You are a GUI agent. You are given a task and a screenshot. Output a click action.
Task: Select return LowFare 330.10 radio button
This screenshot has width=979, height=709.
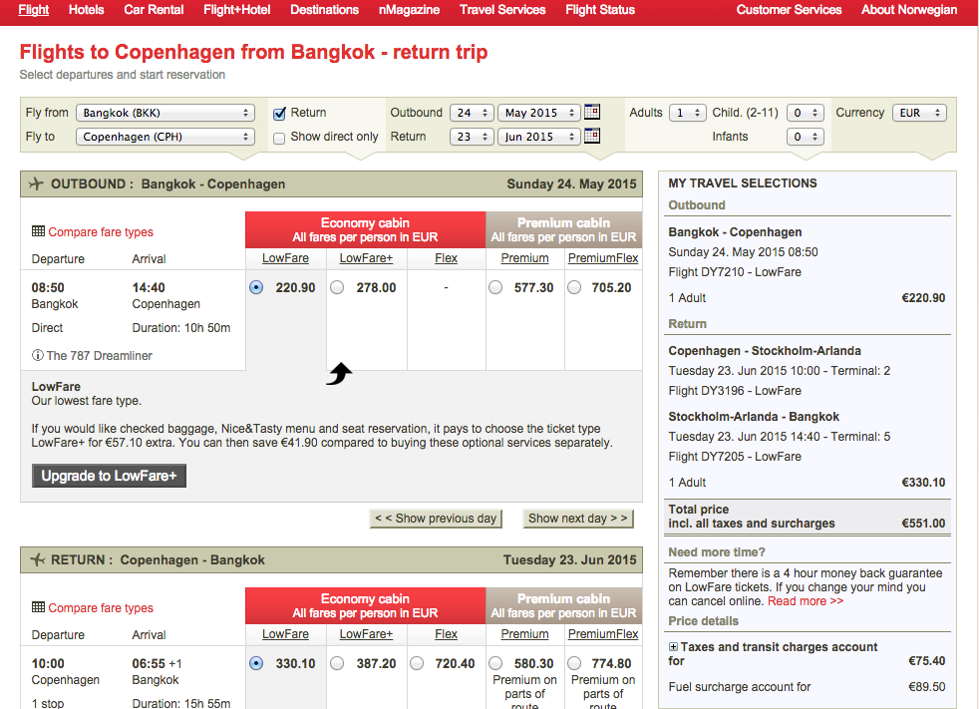(x=256, y=663)
